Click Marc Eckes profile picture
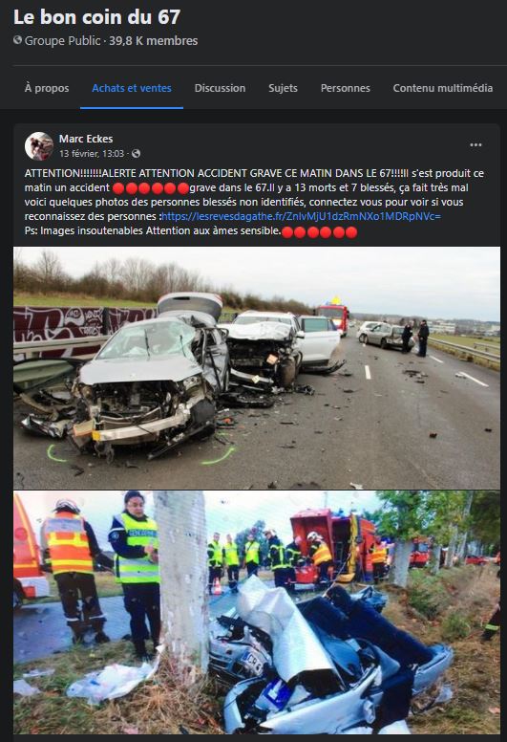Image resolution: width=507 pixels, height=742 pixels. point(39,146)
